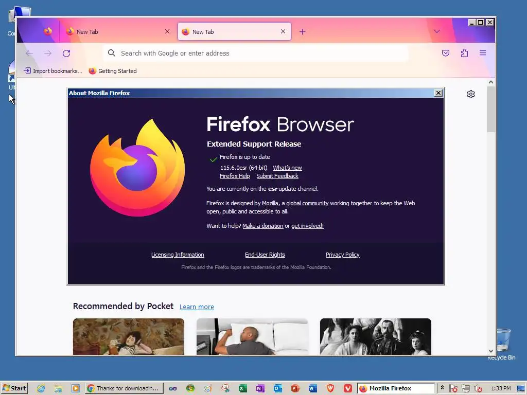Viewport: 527px width, 395px height.
Task: Launch Paint from the taskbar
Action: click(x=208, y=388)
